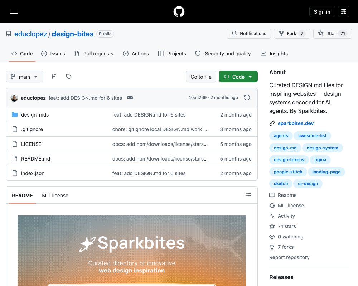Open the Projects tab
This screenshot has width=358, height=286.
tap(172, 54)
